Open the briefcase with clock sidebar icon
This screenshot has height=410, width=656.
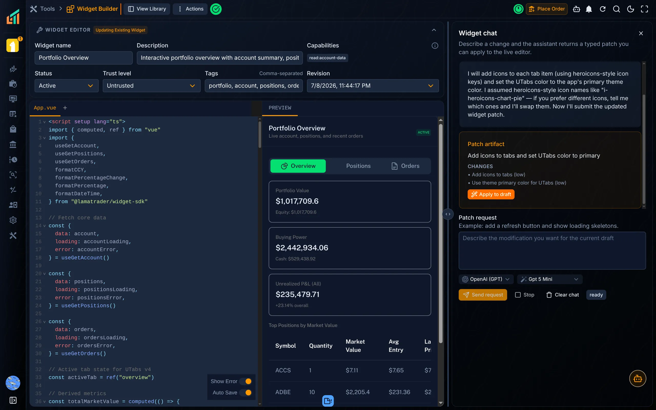point(13,84)
